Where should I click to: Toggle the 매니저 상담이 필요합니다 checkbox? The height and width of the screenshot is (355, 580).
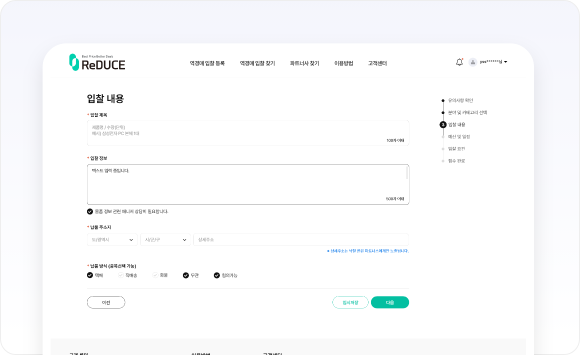click(x=90, y=211)
